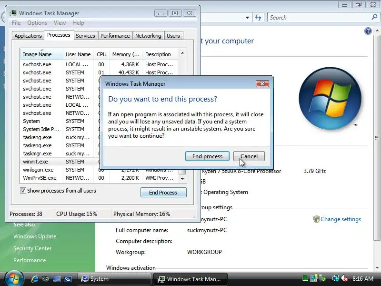Open address bar history dropdown arrow
The image size is (381, 286).
[247, 18]
